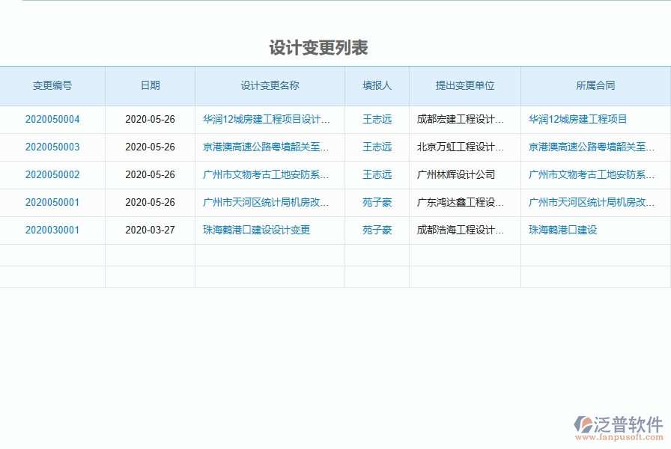Screen dimensions: 671x449
Task: View filler 苑子豪 in last row
Action: tap(376, 230)
